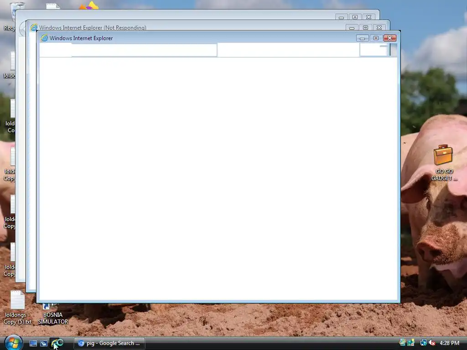
Task: Minimize the rearmost untitled window
Action: tap(341, 17)
